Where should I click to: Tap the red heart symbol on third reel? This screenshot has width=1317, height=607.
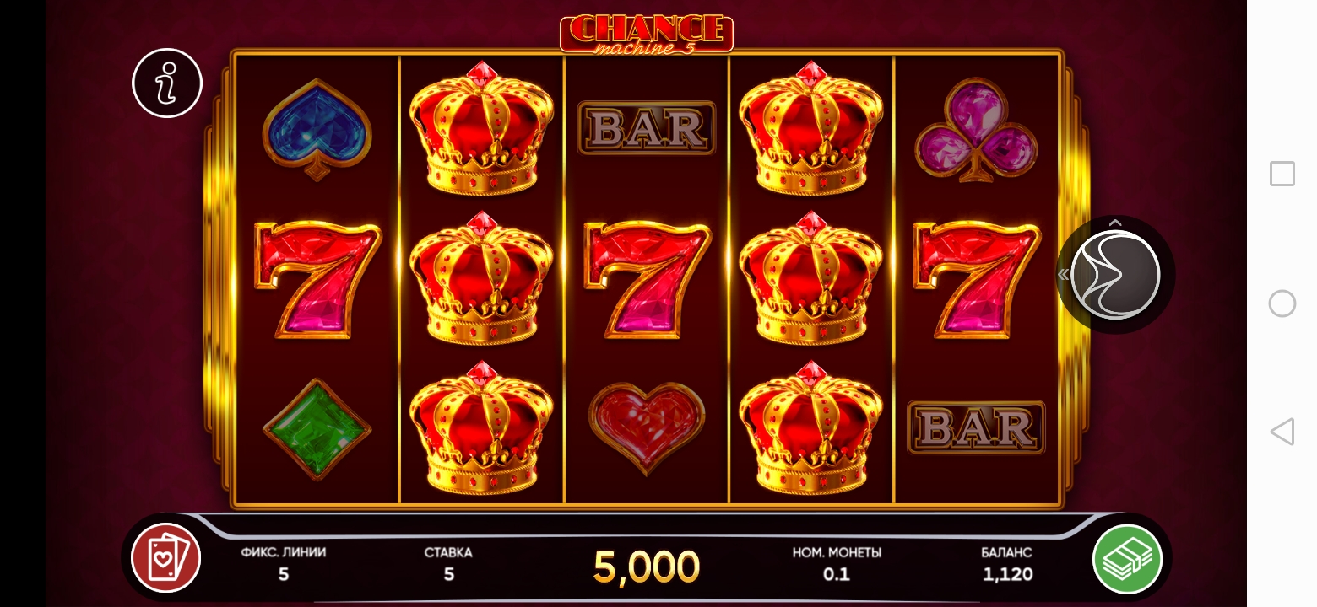pyautogui.click(x=647, y=427)
